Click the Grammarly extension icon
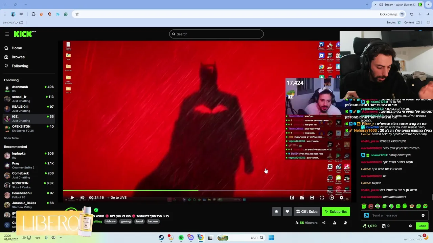 pyautogui.click(x=66, y=14)
